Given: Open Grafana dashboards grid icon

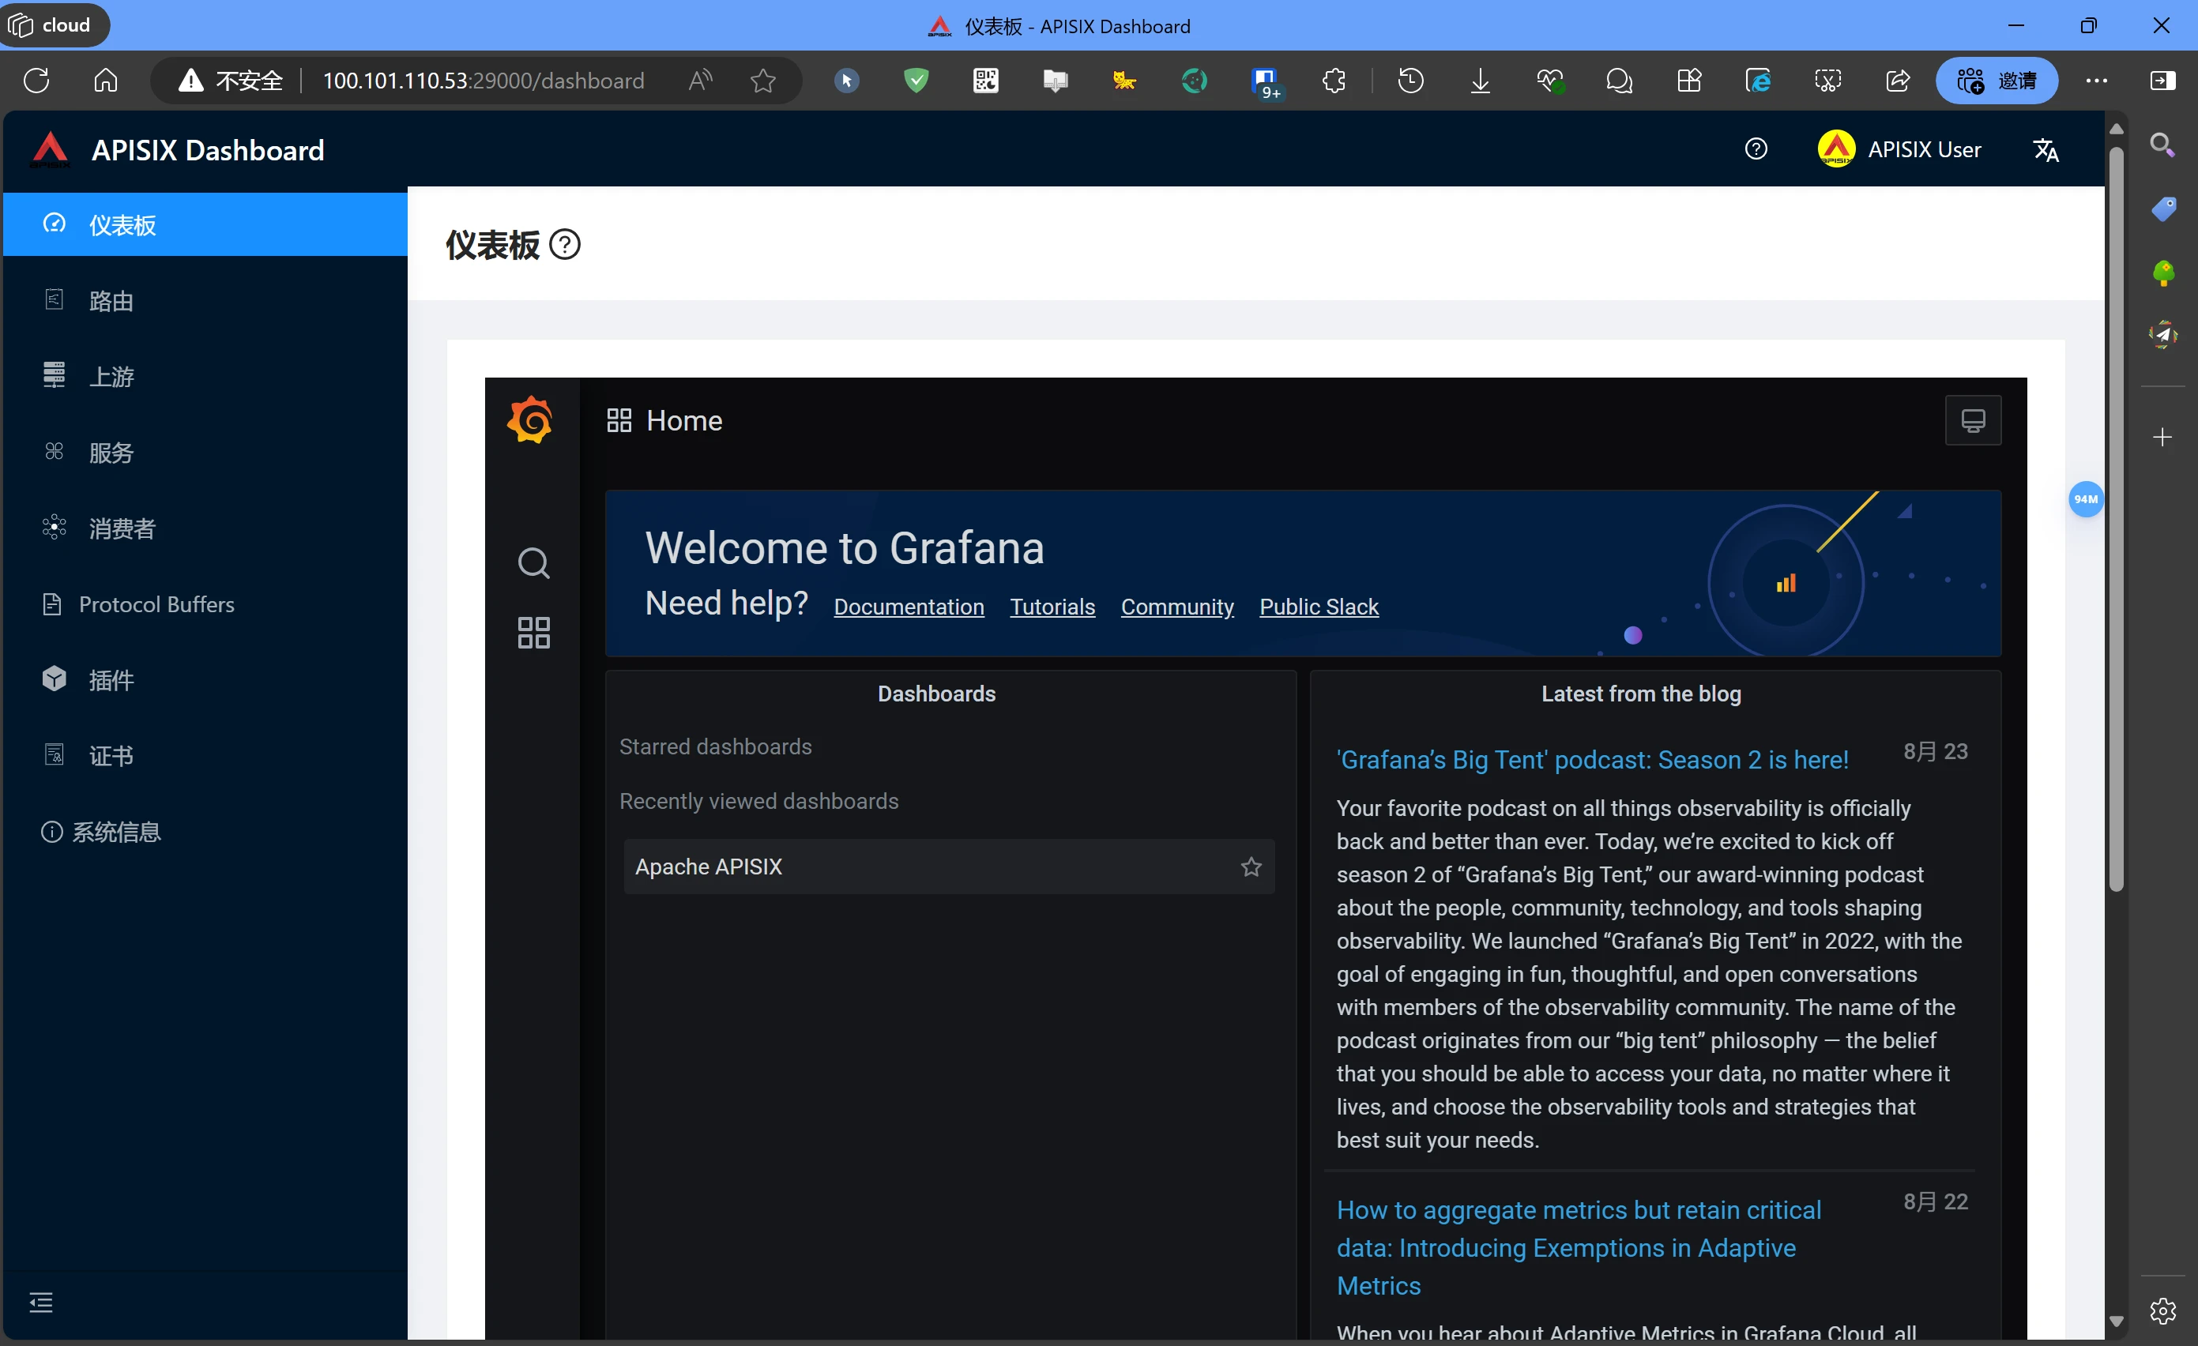Looking at the screenshot, I should click(x=533, y=633).
